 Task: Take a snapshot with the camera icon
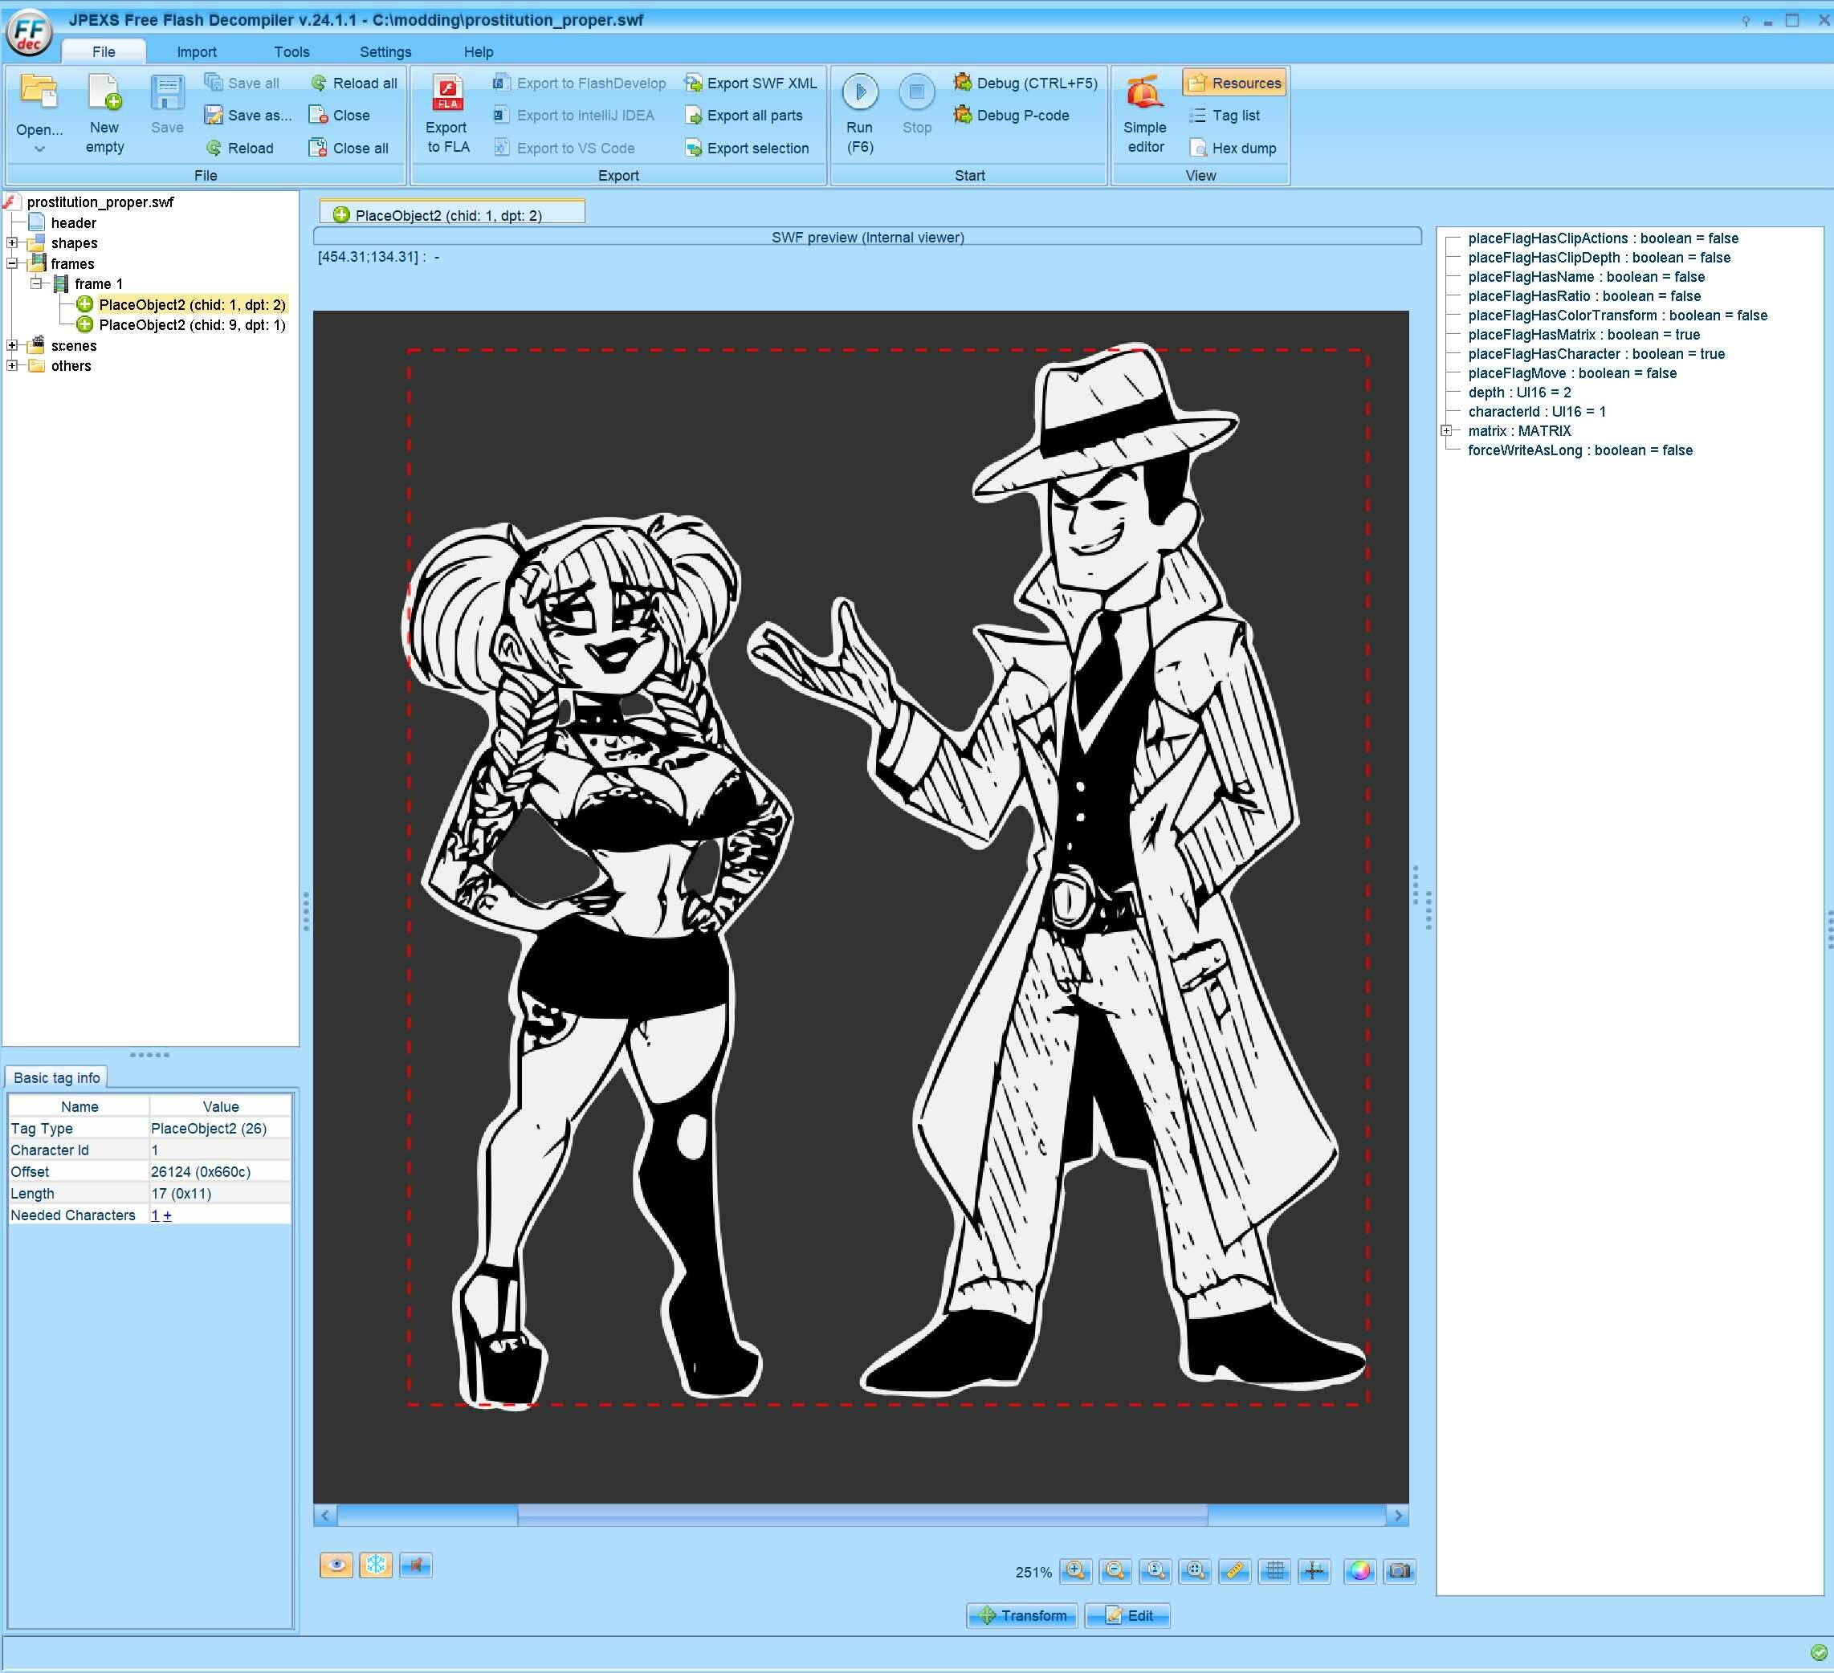click(1400, 1570)
